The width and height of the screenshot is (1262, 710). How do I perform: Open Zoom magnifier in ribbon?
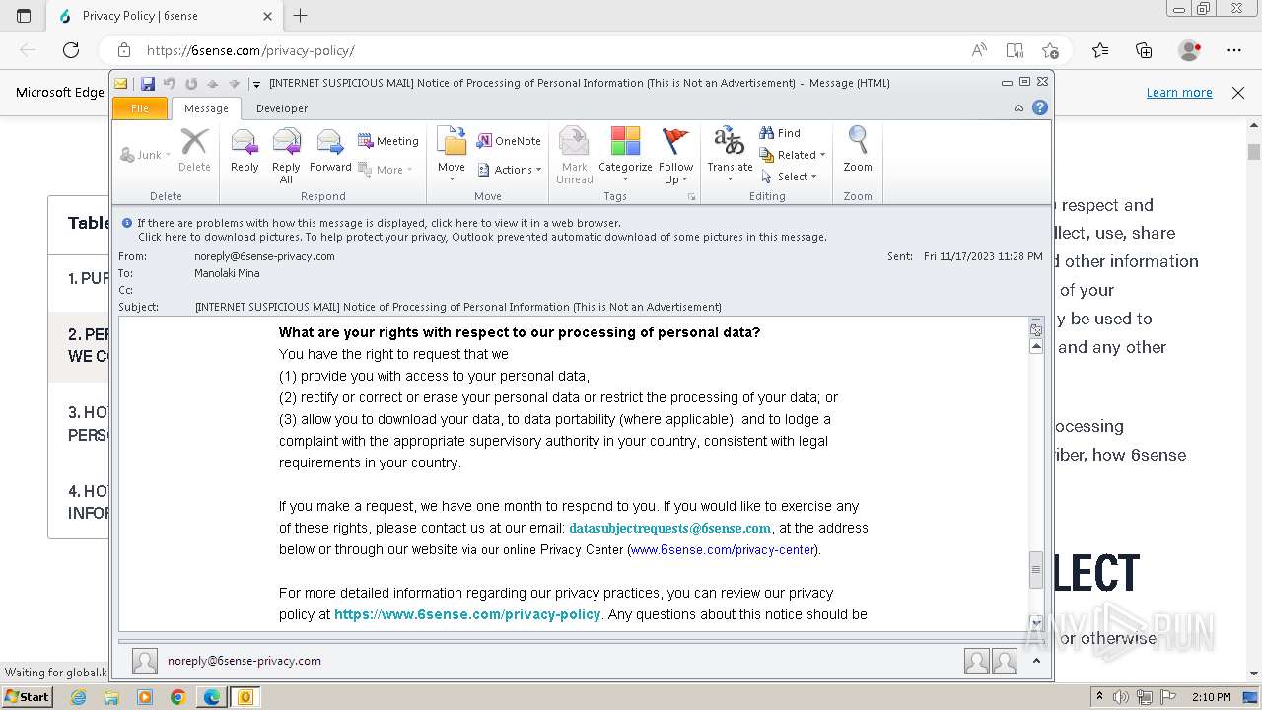click(x=858, y=151)
